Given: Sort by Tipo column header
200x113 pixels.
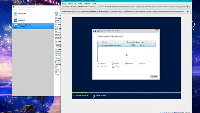Looking at the screenshot, I should point(150,42).
